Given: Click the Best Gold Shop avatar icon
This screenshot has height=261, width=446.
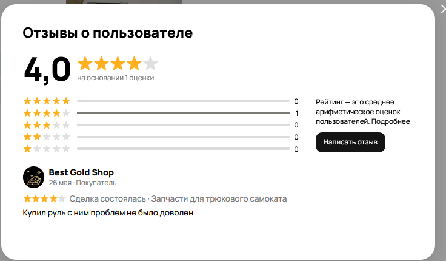Looking at the screenshot, I should pos(33,177).
